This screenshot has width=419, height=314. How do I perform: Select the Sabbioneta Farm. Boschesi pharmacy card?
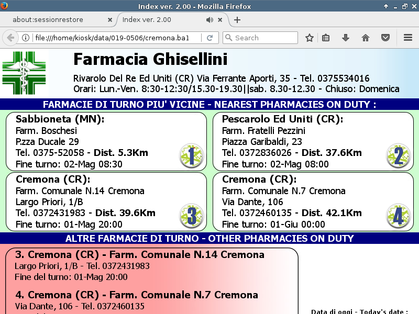(106, 141)
